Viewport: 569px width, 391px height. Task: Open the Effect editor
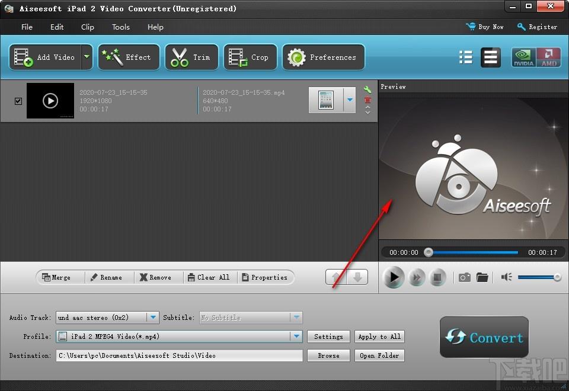click(129, 57)
